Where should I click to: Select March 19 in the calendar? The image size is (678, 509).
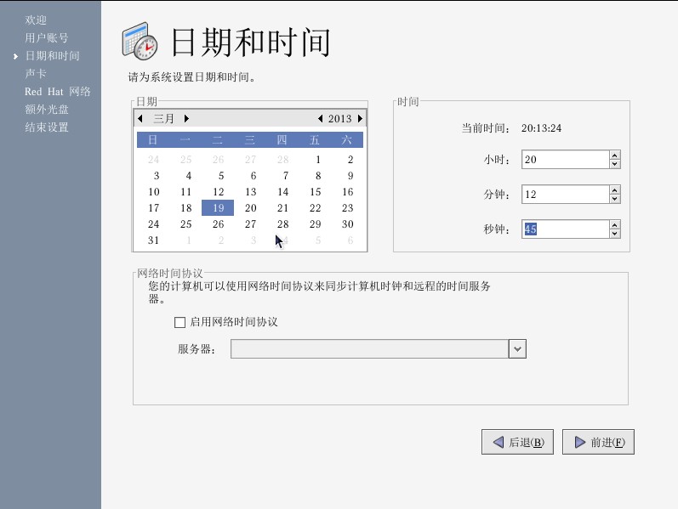(218, 208)
